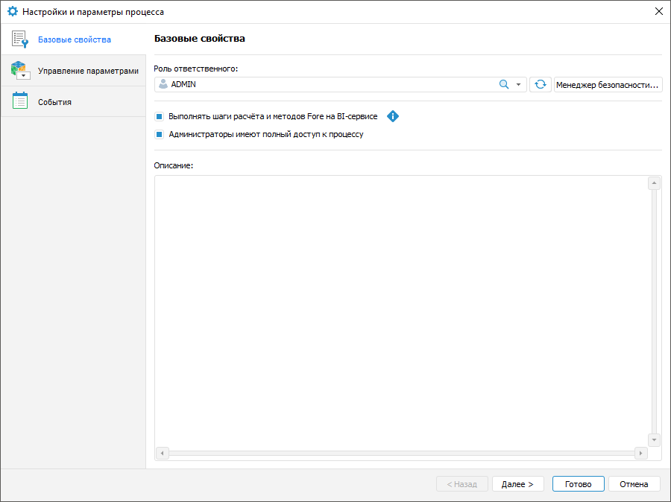This screenshot has height=502, width=671.
Task: Click the gear icon in title bar
Action: click(12, 12)
